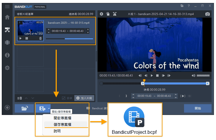Click the orange playhead marker
Image resolution: width=216 pixels, height=140 pixels.
pos(144,80)
